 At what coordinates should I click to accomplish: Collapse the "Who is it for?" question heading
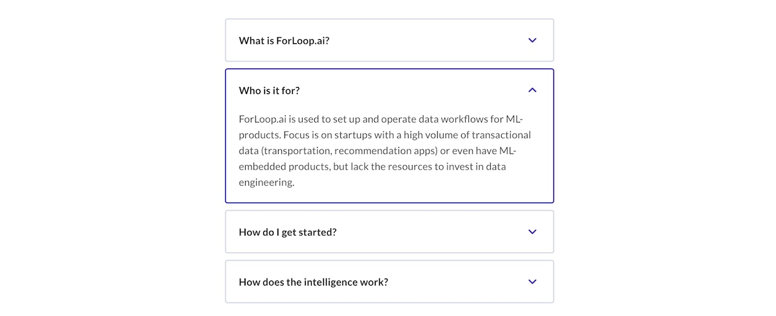(269, 90)
